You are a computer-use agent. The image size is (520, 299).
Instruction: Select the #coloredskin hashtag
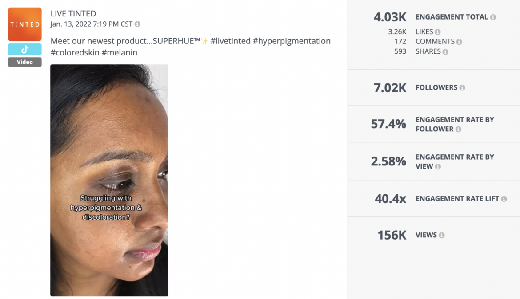(x=73, y=52)
